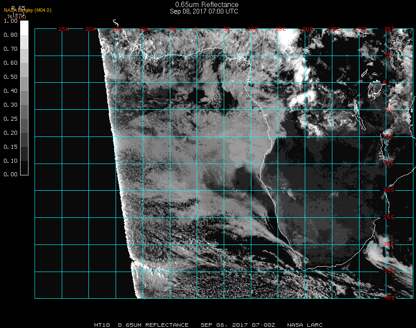Click the 20S latitude label
This screenshot has width=416, height=328.
[389, 190]
